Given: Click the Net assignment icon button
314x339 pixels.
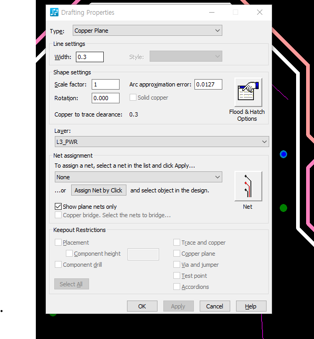Looking at the screenshot, I should point(248,186).
